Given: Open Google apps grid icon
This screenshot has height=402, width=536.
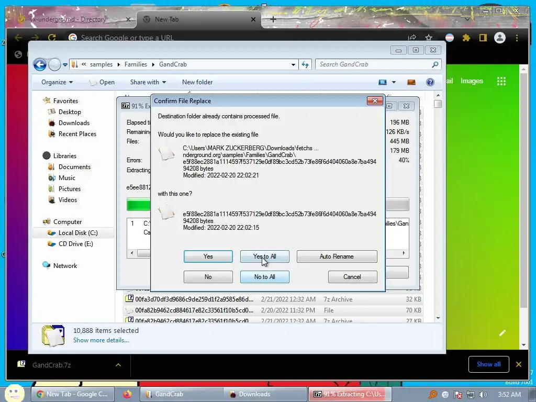Looking at the screenshot, I should [501, 81].
